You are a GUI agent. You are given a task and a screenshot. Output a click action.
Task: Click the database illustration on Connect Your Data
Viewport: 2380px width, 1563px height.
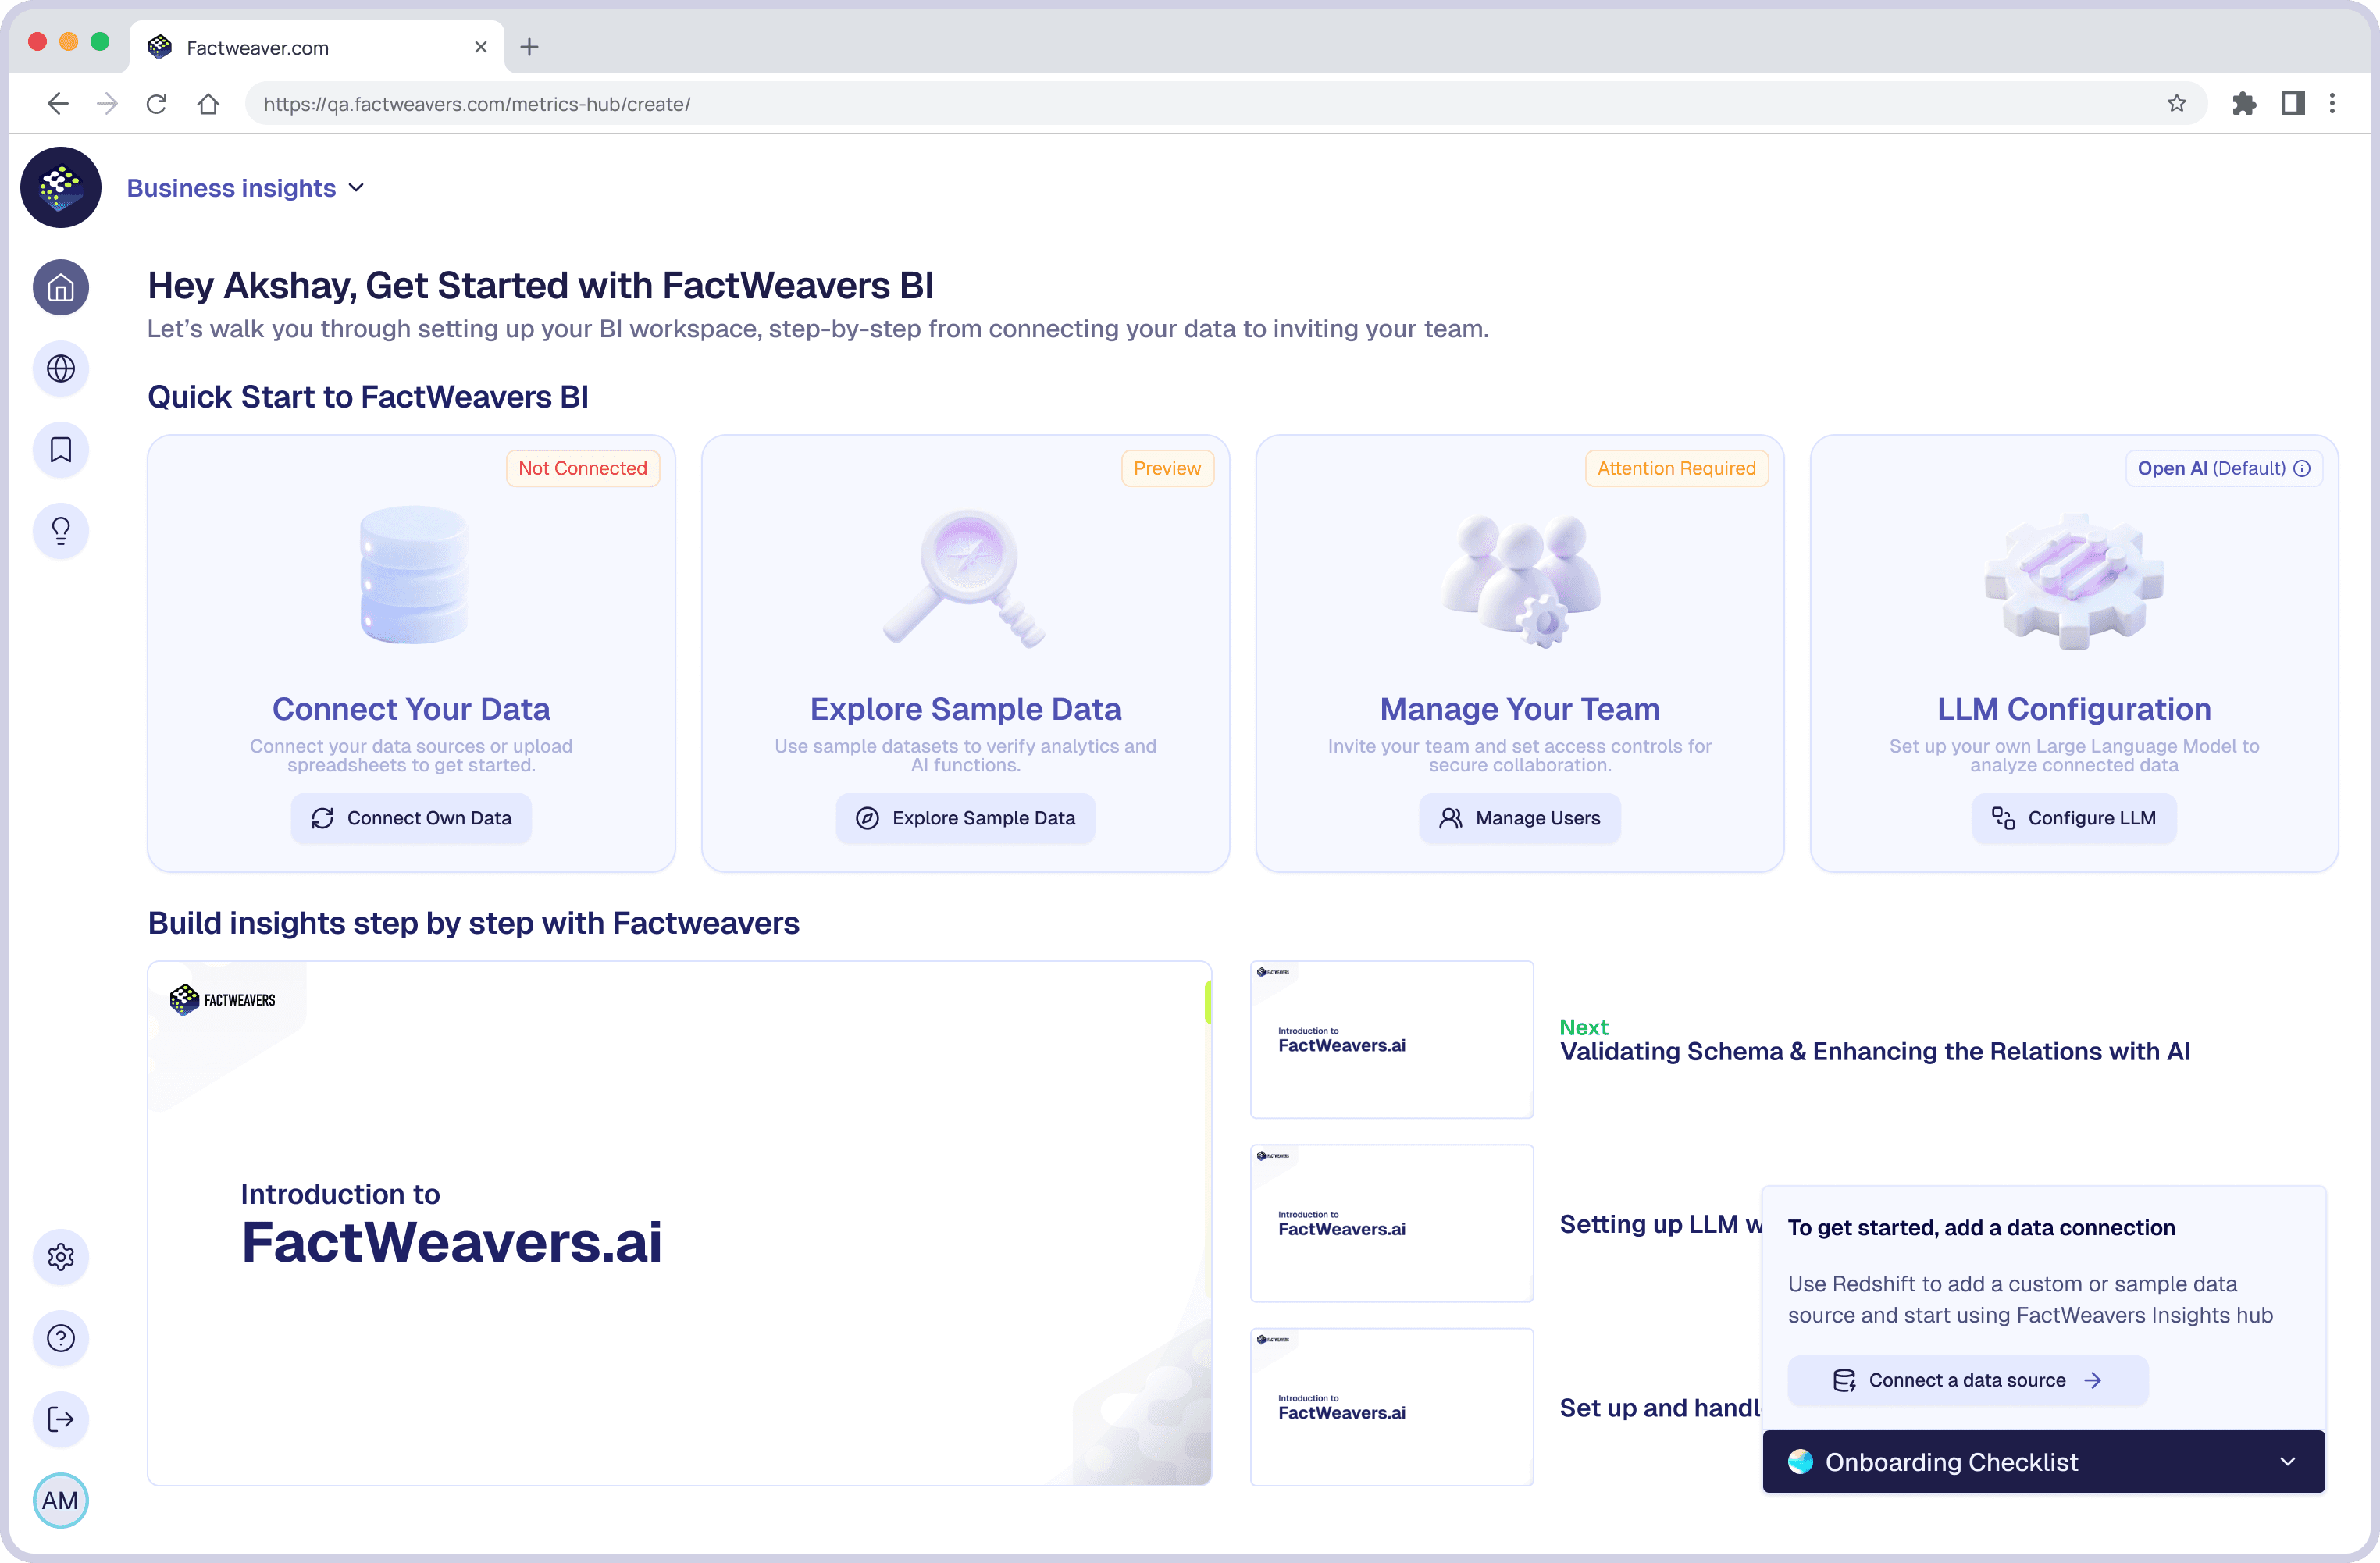point(413,575)
